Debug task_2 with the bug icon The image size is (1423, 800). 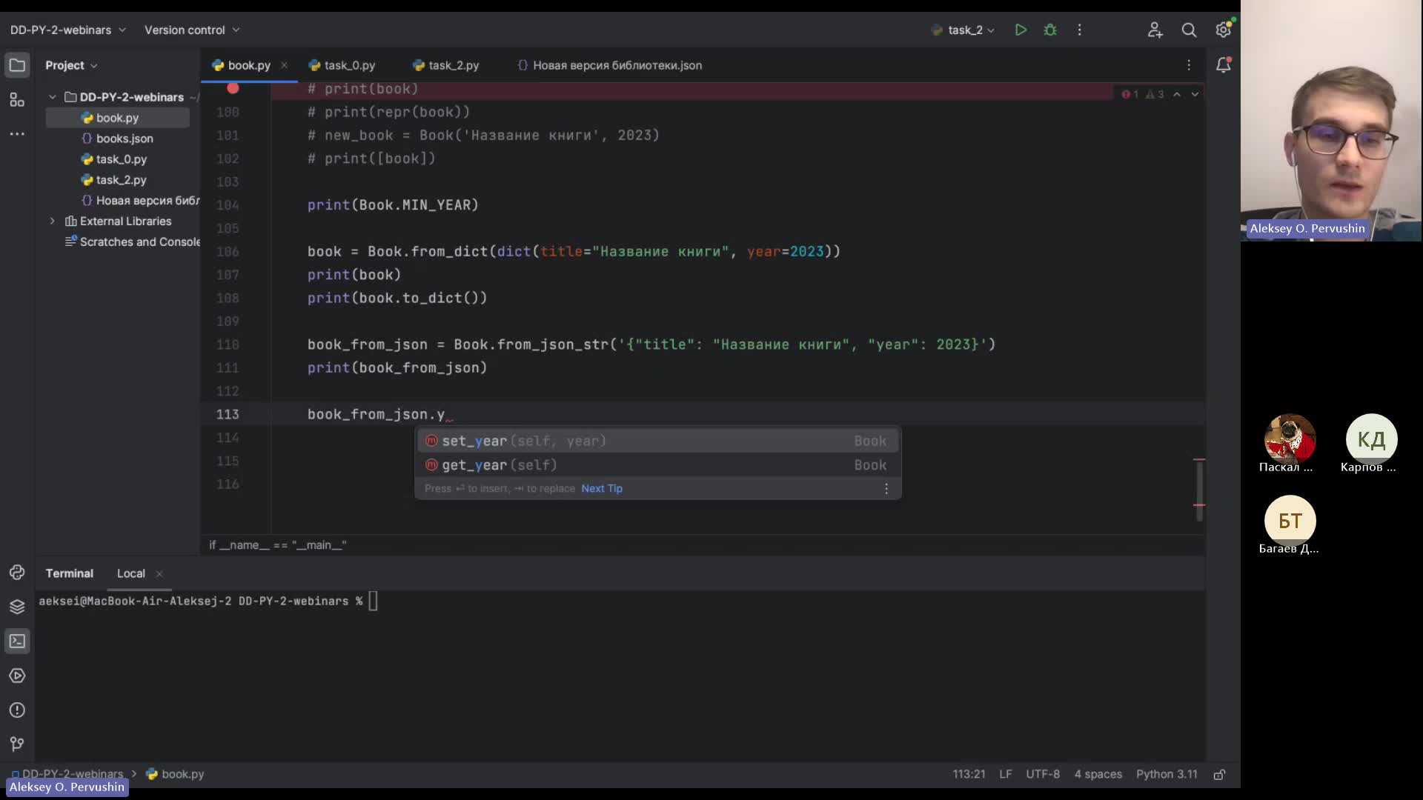(1050, 30)
